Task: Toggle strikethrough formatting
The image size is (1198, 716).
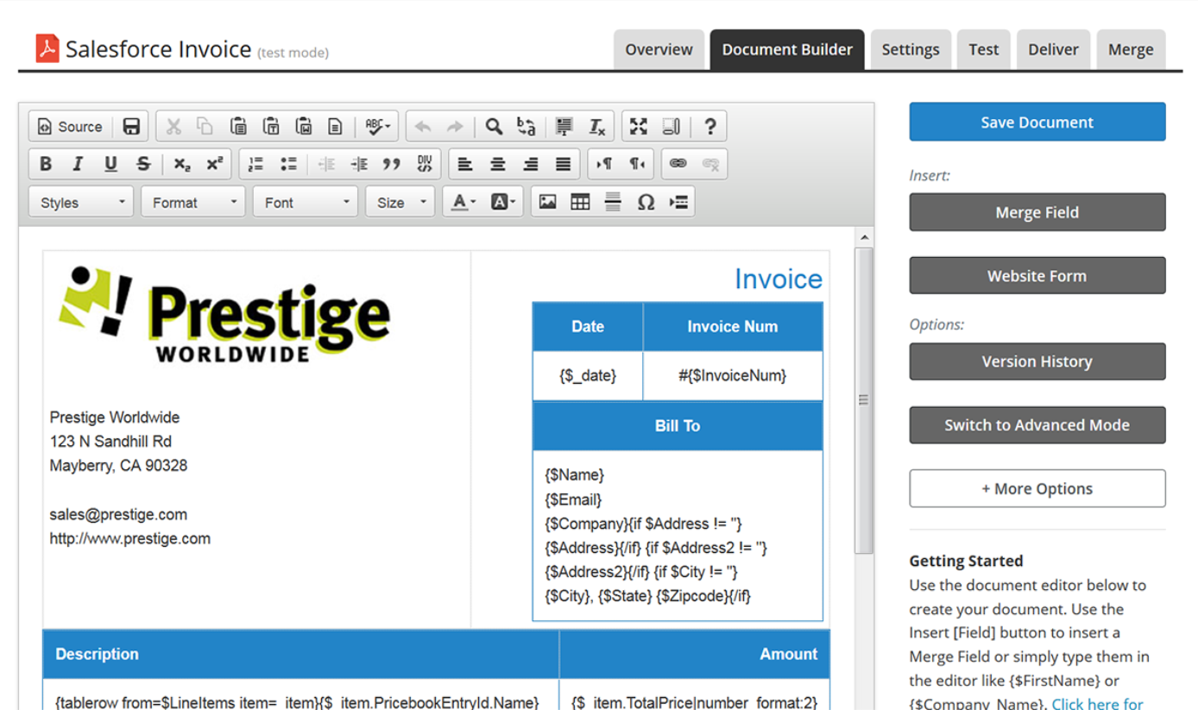Action: click(143, 164)
